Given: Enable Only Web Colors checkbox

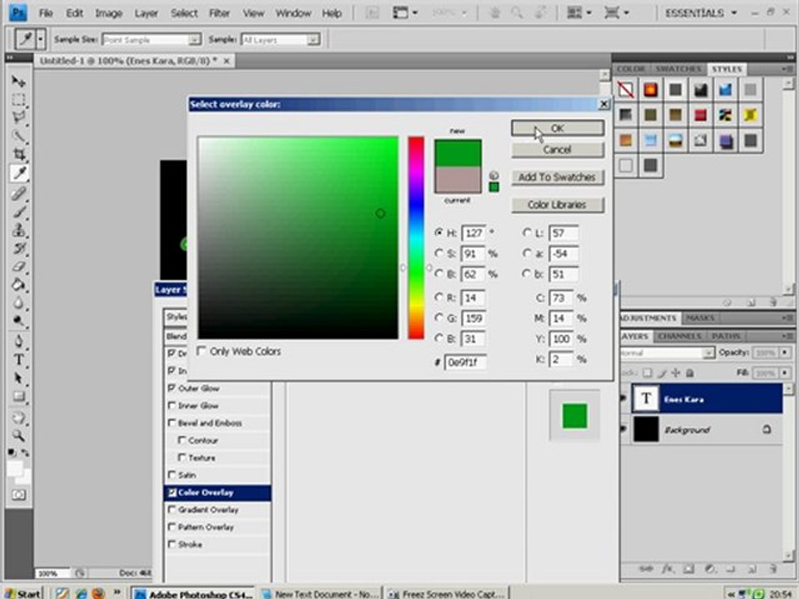Looking at the screenshot, I should (201, 351).
